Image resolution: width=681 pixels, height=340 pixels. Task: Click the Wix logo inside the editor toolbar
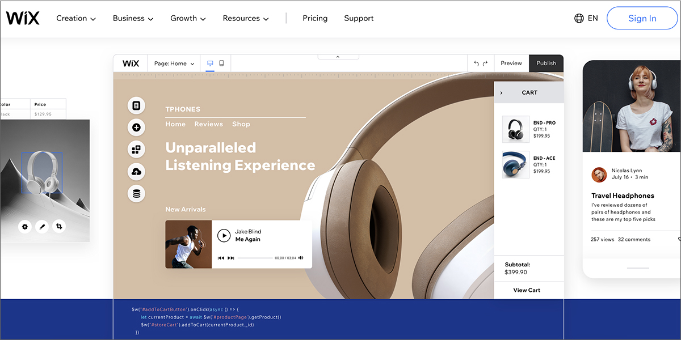(x=131, y=63)
